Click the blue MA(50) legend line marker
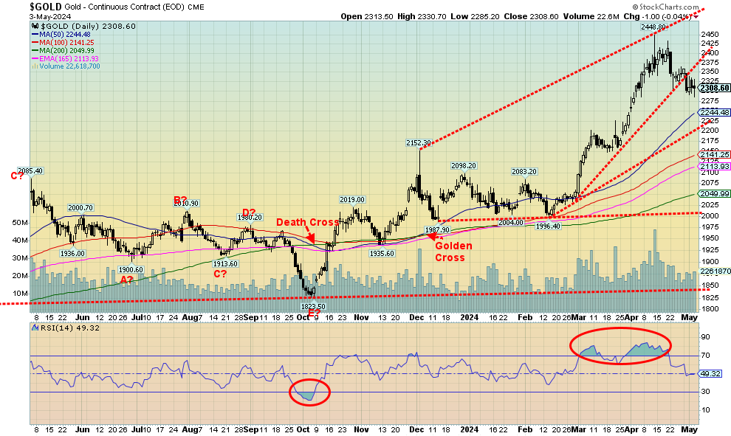Viewport: 731px width, 436px height. click(x=35, y=32)
